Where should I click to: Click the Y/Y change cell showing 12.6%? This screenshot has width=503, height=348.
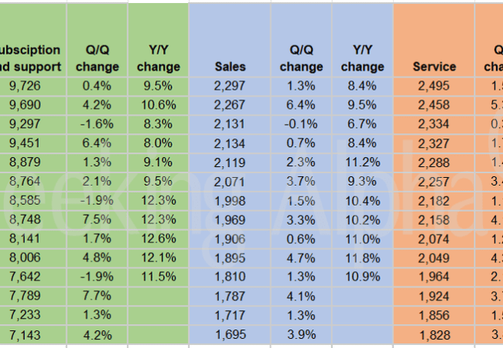click(x=157, y=237)
